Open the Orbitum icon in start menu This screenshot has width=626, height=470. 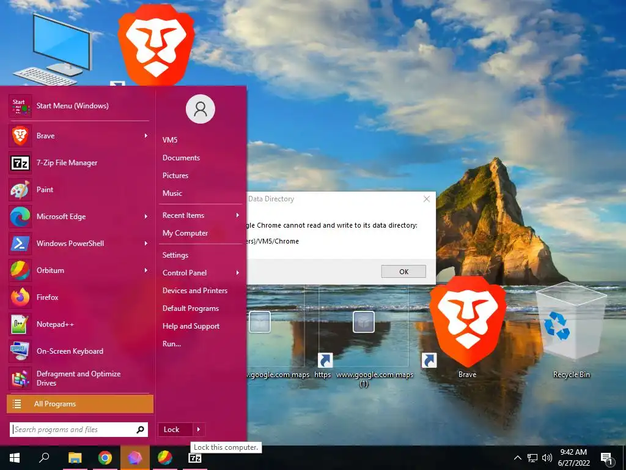[x=20, y=270]
